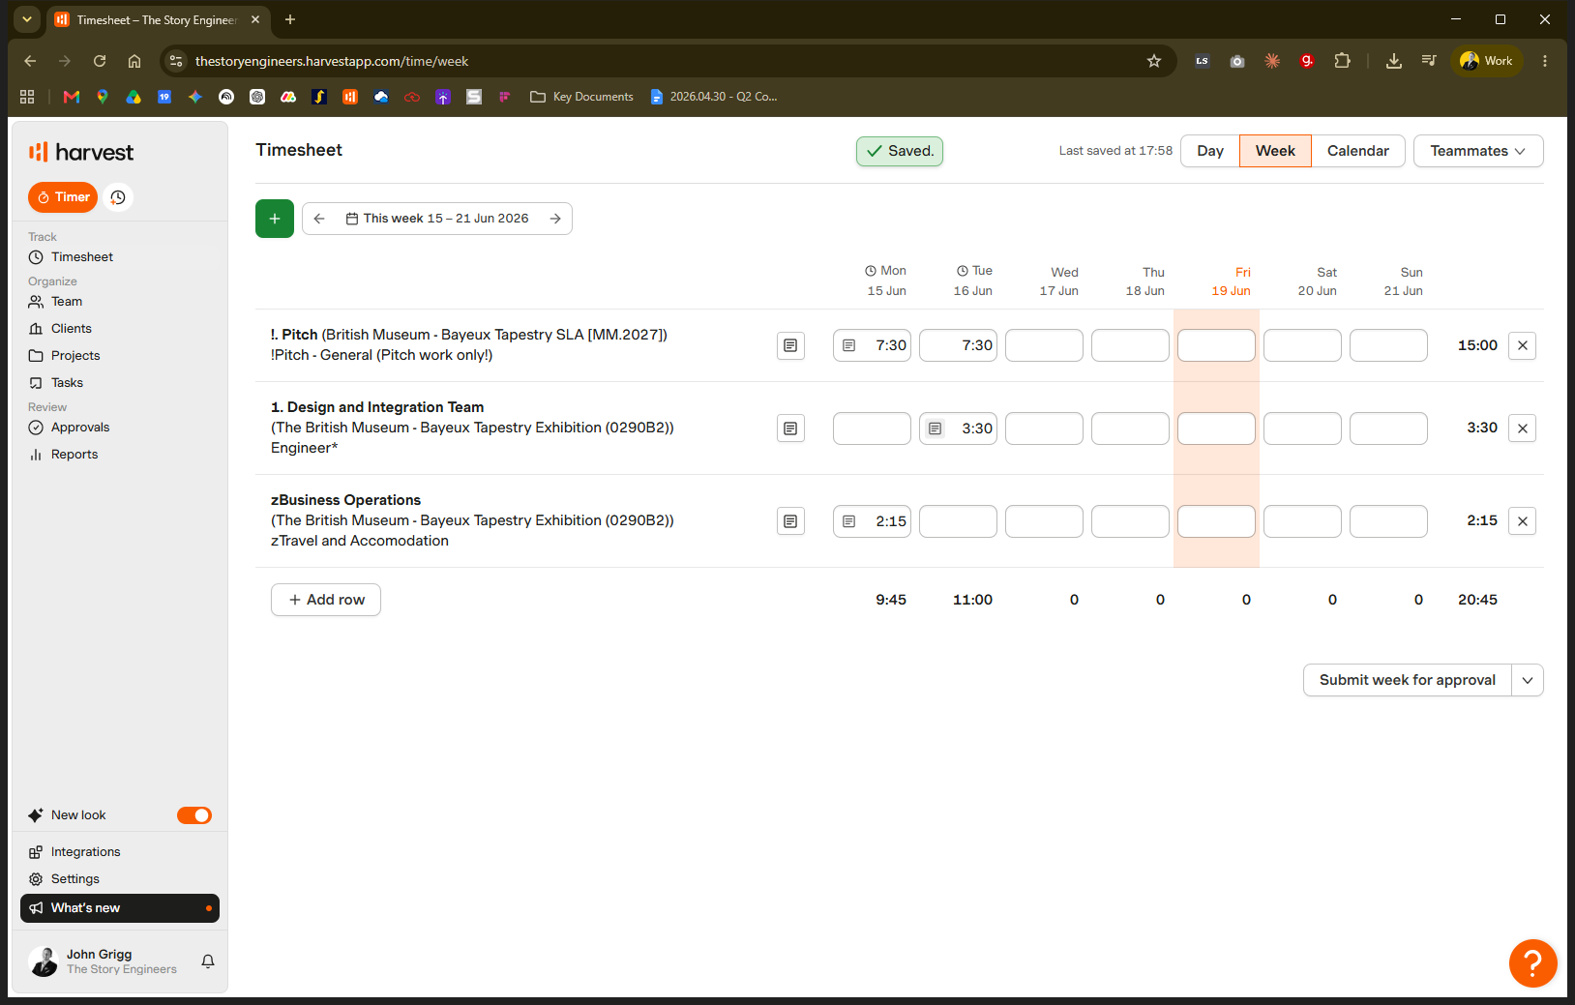Image resolution: width=1575 pixels, height=1005 pixels.
Task: Reload the browser page
Action: coord(100,61)
